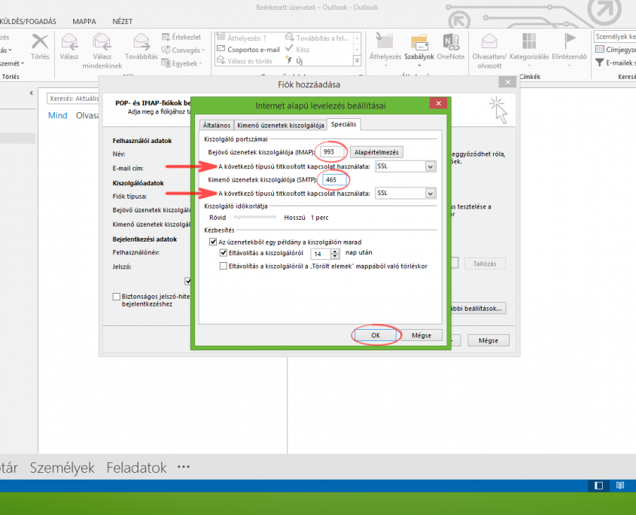Click the Alapértelmezés button
Image resolution: width=636 pixels, height=515 pixels.
(379, 152)
